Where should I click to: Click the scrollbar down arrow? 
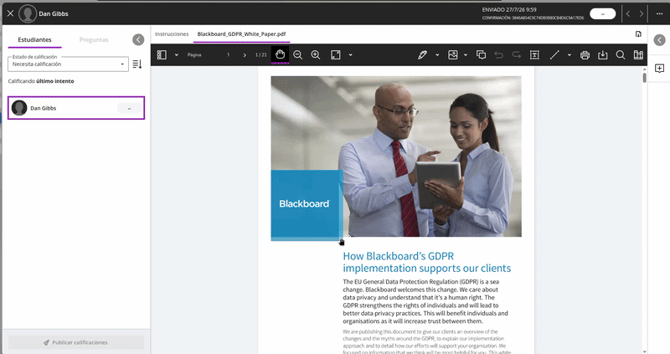click(644, 351)
